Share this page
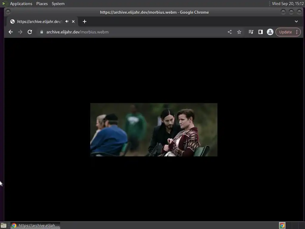The image size is (305, 229). point(230,32)
